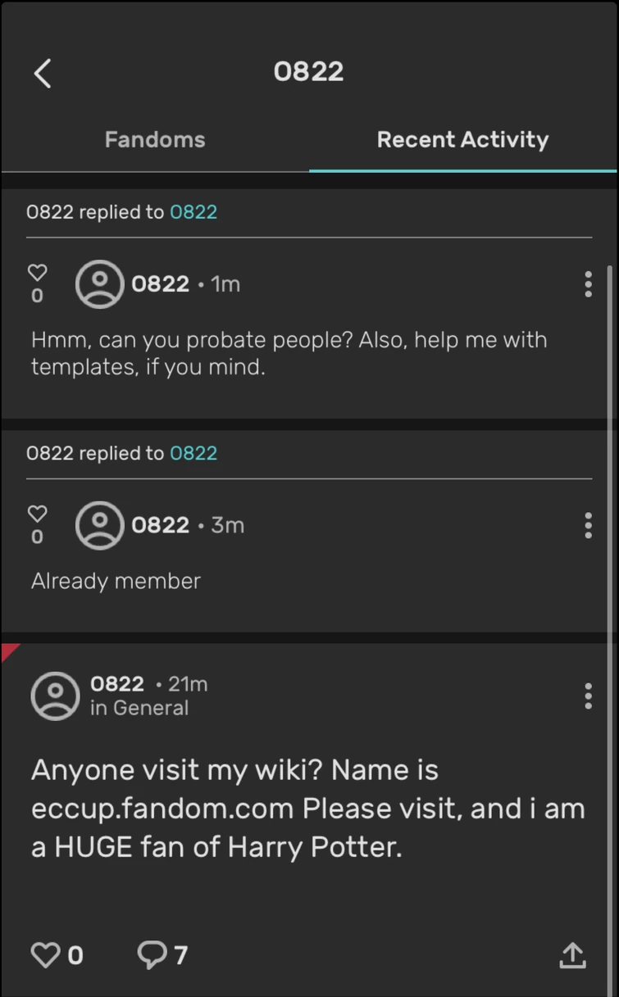This screenshot has width=619, height=997.
Task: Tap the avatar on the 21m post
Action: pos(55,696)
